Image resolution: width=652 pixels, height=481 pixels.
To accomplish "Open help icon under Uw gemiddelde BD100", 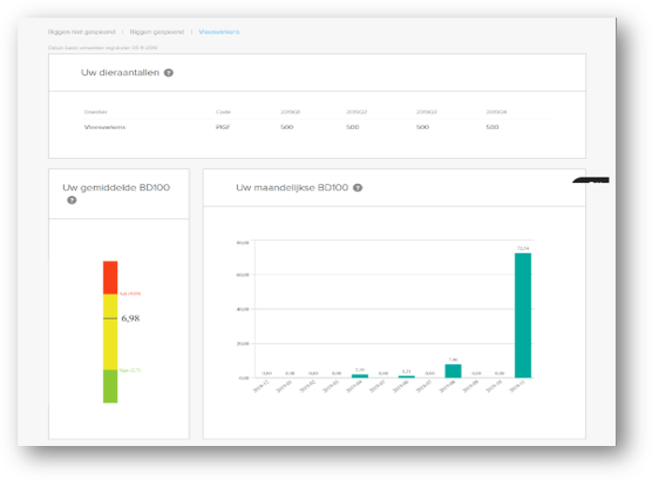I will tap(72, 200).
